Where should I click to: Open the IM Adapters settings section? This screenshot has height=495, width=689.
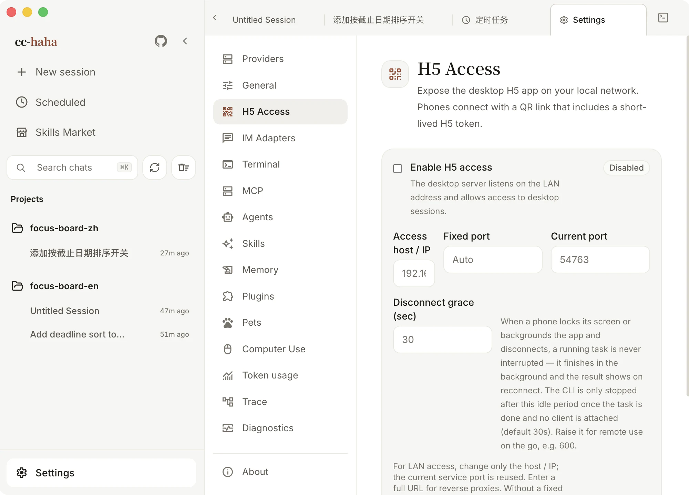click(x=280, y=138)
